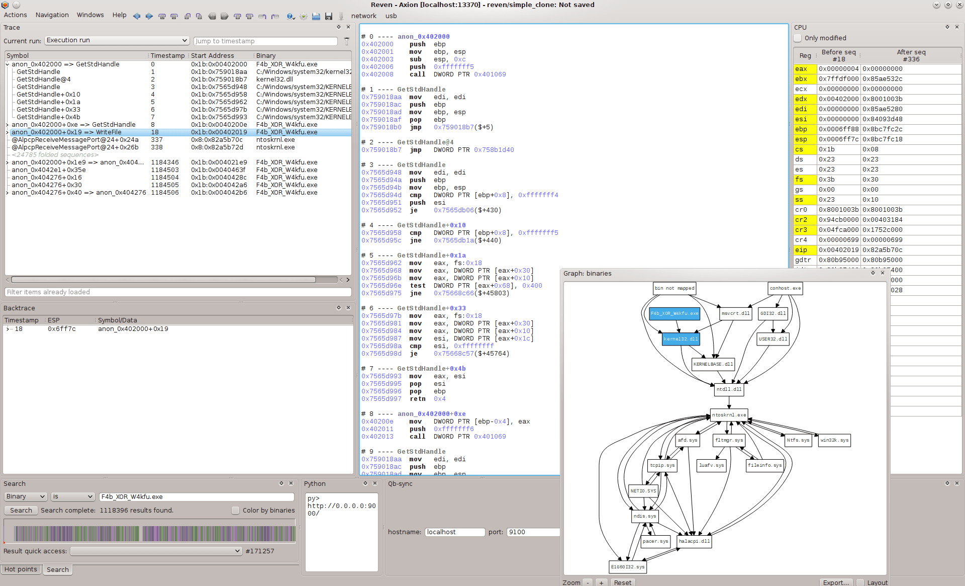The height and width of the screenshot is (586, 965).
Task: Open Axion preferences via the gear toolbar icon
Action: [304, 16]
